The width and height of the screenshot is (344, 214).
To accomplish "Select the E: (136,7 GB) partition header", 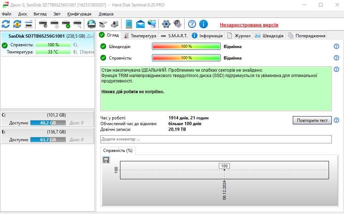I will pos(48,132).
